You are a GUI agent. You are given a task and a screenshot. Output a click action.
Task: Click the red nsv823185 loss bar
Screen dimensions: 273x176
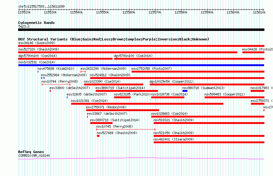pyautogui.click(x=122, y=97)
